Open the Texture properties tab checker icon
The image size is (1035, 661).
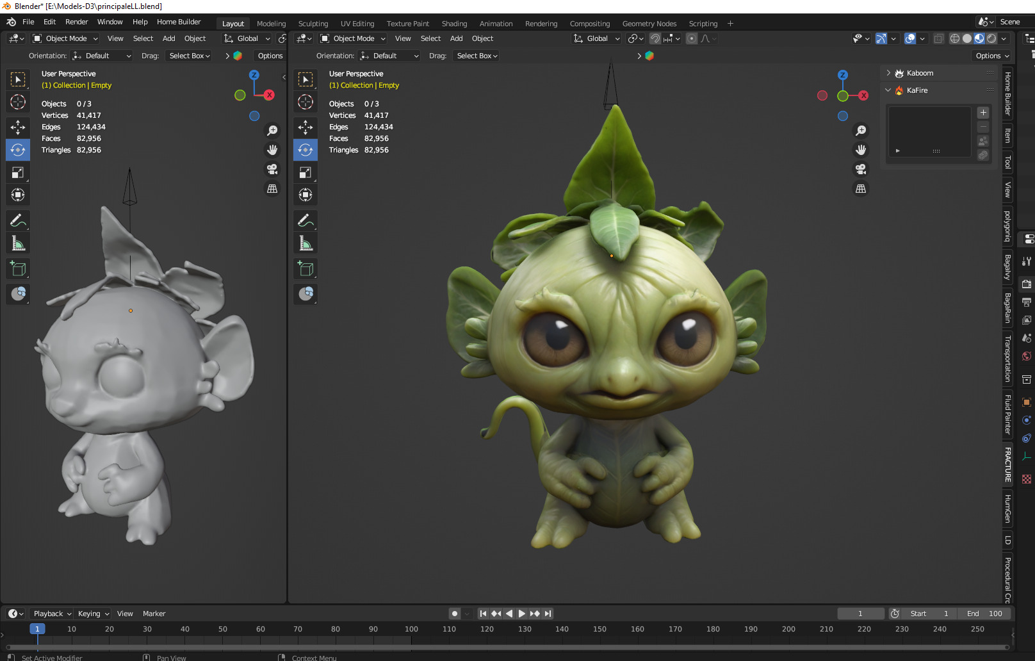click(1027, 479)
